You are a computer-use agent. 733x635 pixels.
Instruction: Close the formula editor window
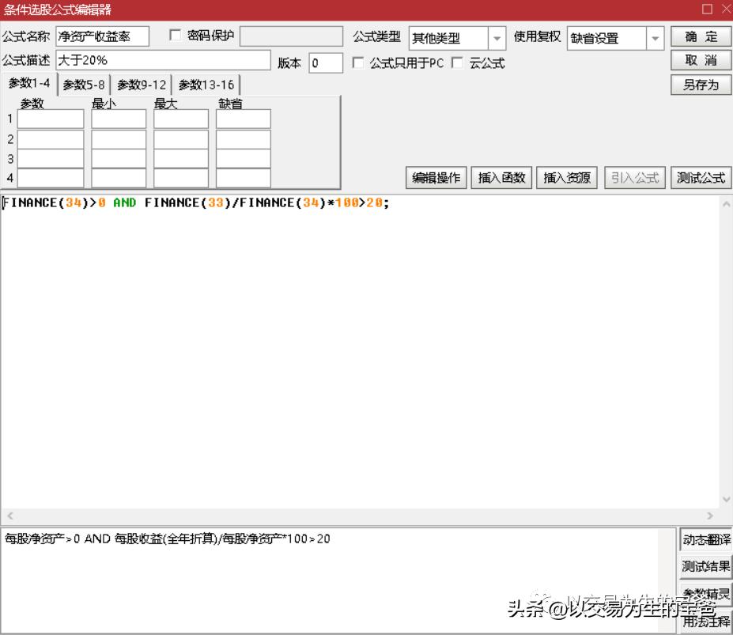727,9
